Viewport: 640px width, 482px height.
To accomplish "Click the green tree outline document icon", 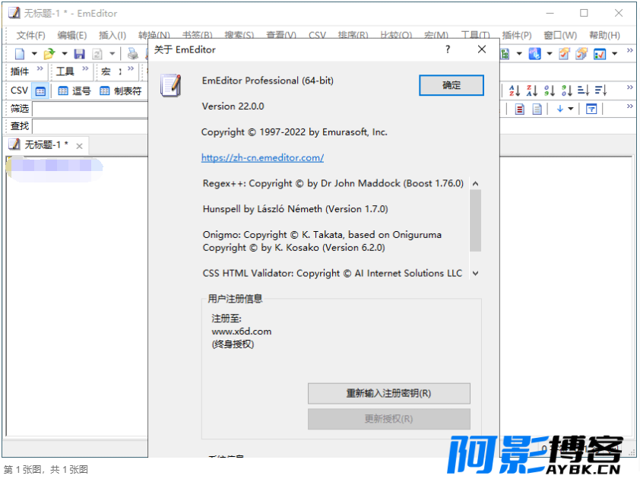I will [505, 54].
